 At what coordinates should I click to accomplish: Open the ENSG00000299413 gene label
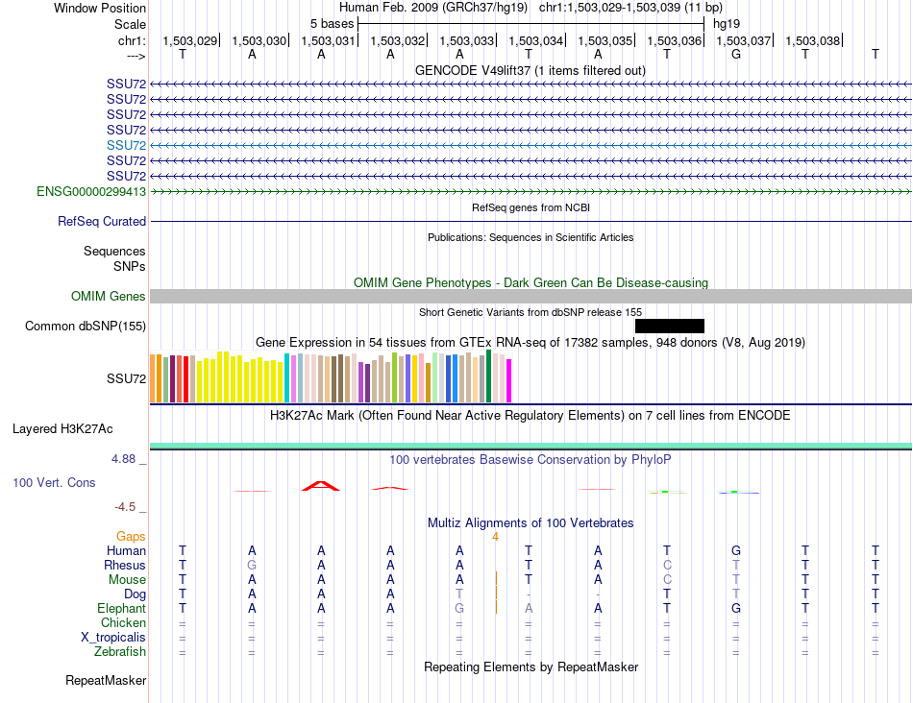[91, 191]
